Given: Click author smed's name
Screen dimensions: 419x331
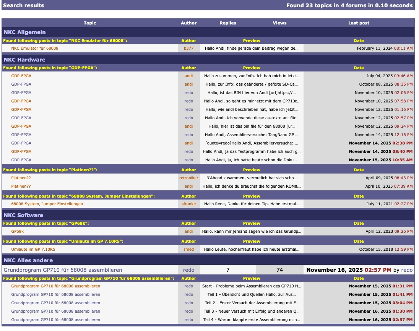Looking at the screenshot, I should coord(188,250).
